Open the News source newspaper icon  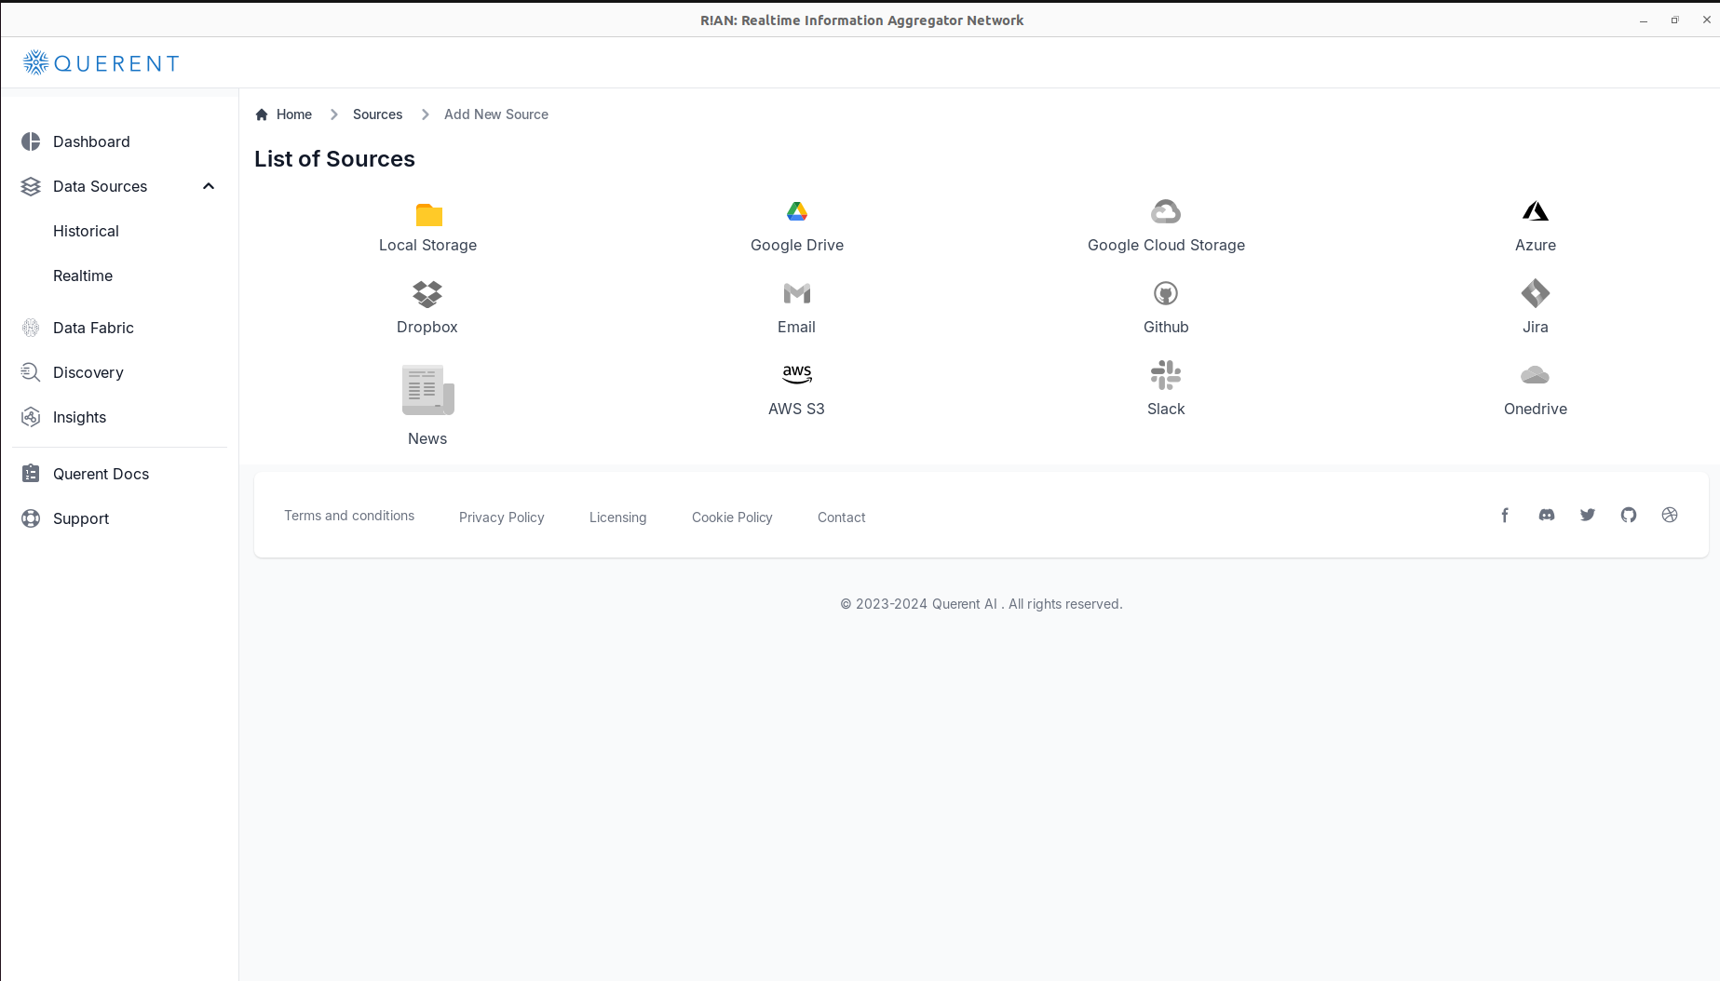point(428,390)
